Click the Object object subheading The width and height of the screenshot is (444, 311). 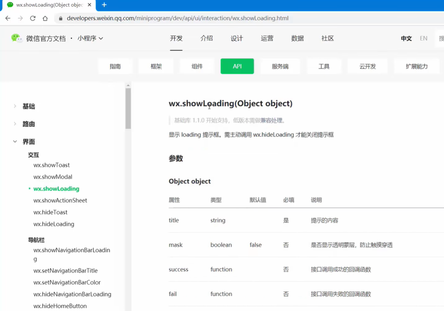(190, 181)
